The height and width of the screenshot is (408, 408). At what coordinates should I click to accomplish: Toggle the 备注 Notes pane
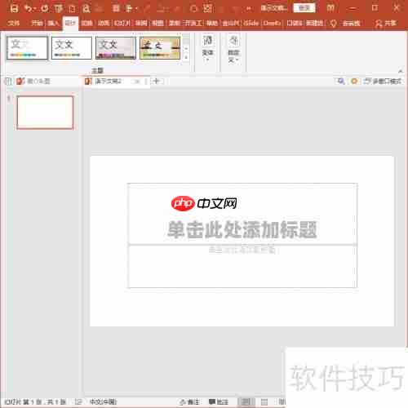190,401
